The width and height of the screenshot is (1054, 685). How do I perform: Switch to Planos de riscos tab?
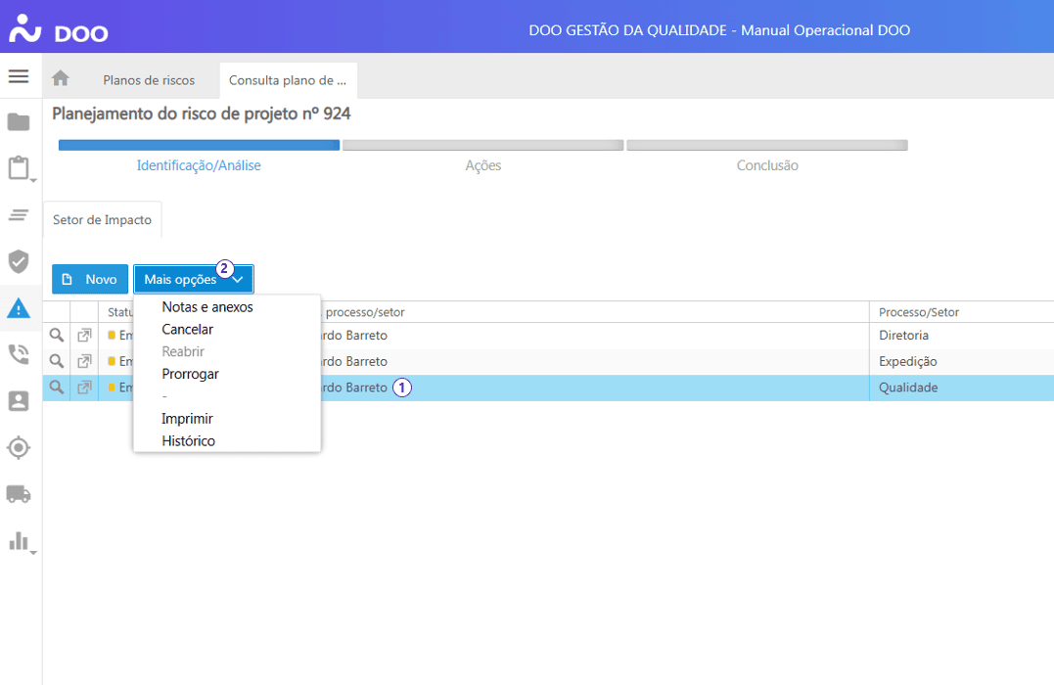coord(149,80)
